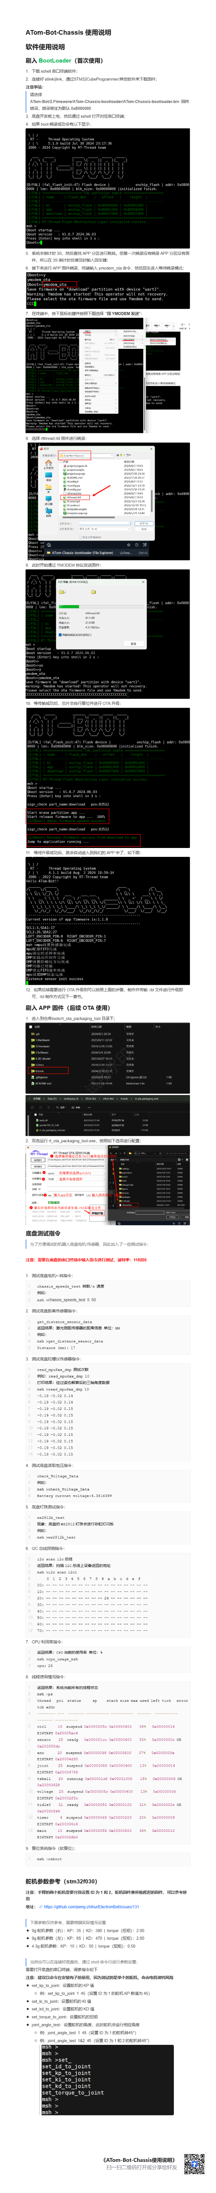Click the green BootLoader word in the heading
Image resolution: width=216 pixels, height=2193 pixels.
55,60
